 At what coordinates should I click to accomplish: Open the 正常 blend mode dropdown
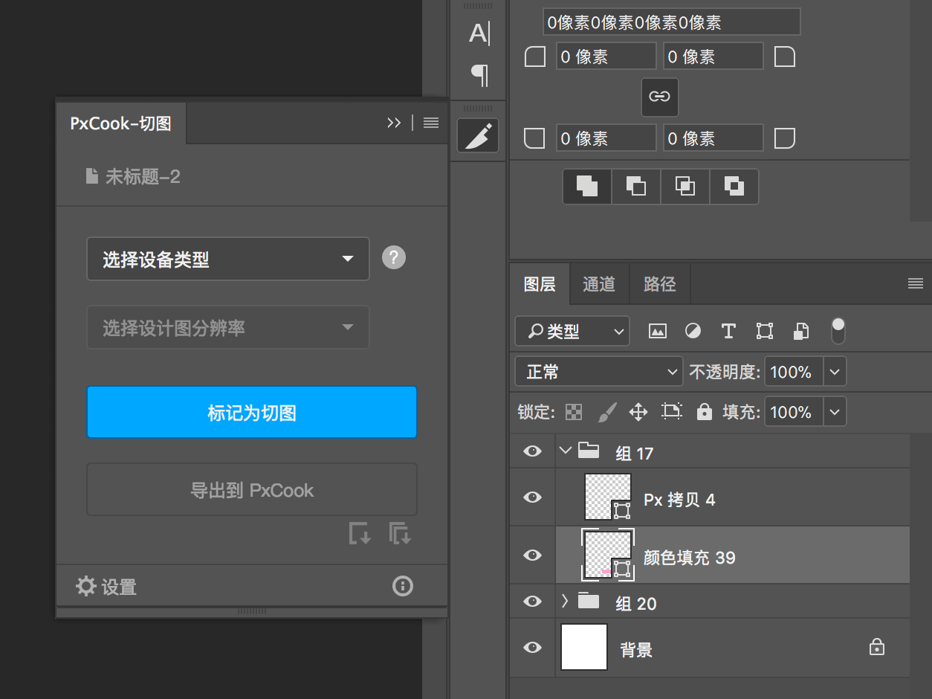(598, 371)
